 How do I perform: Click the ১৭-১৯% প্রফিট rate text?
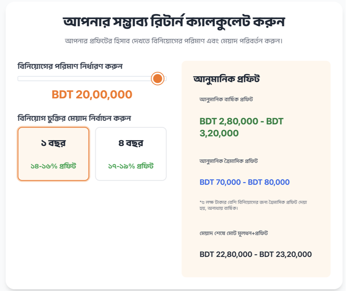(x=130, y=166)
